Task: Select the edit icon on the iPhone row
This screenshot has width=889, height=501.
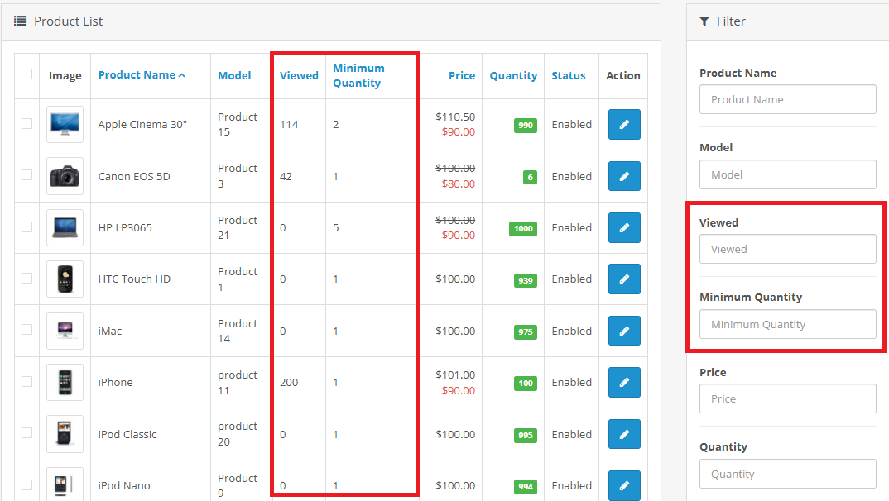Action: point(623,382)
